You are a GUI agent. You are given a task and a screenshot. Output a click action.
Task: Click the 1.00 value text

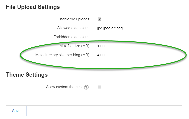coord(101,46)
